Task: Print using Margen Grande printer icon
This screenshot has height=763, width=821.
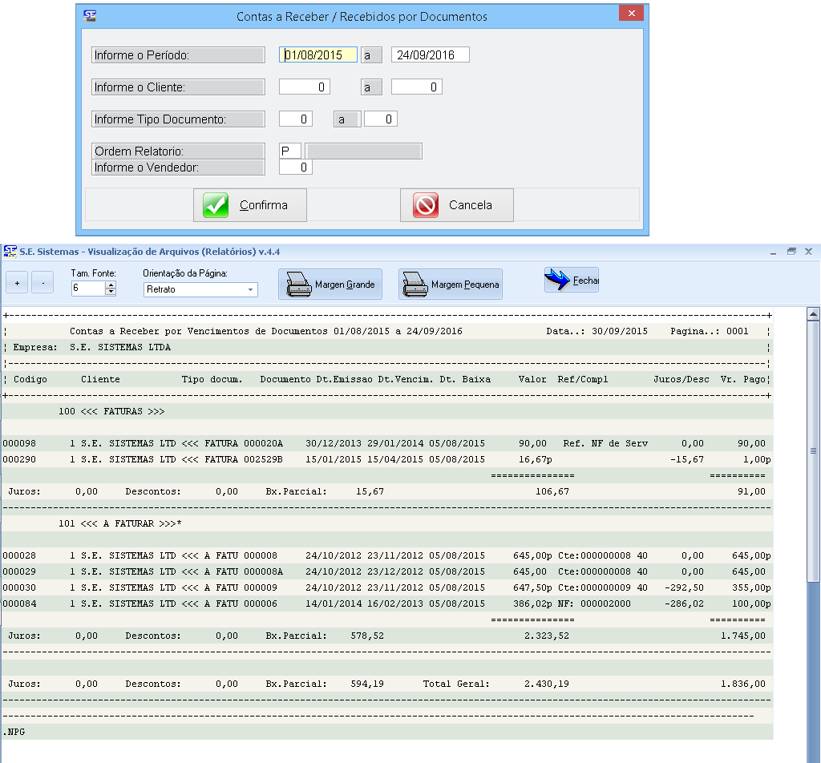Action: (330, 285)
